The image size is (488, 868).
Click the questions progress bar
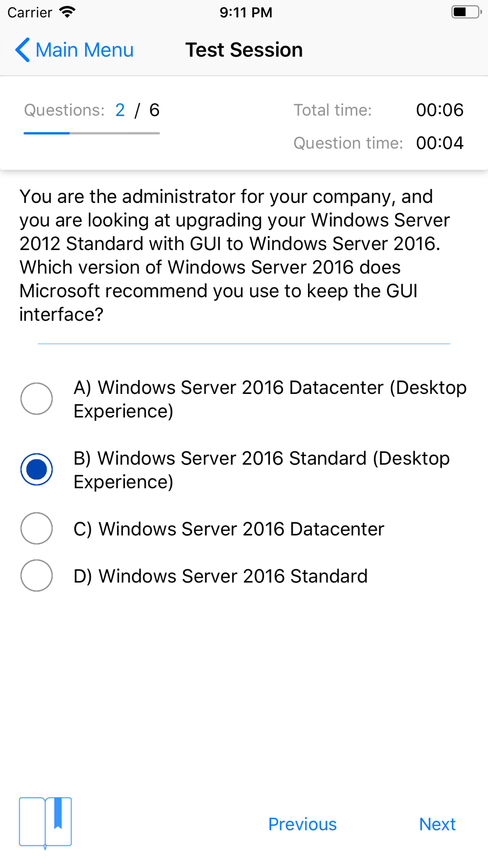pos(92,133)
